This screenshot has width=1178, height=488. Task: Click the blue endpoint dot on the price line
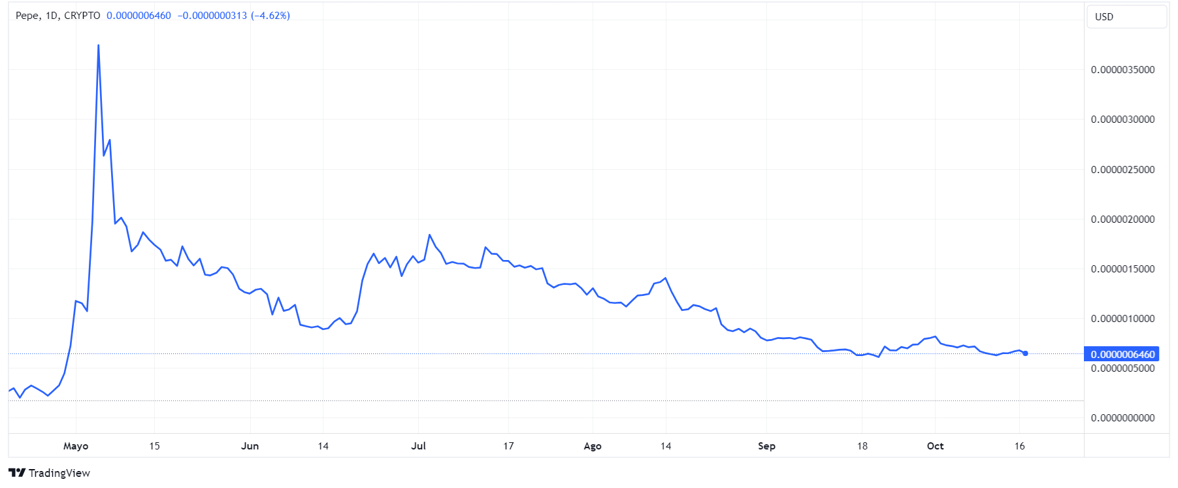1025,353
